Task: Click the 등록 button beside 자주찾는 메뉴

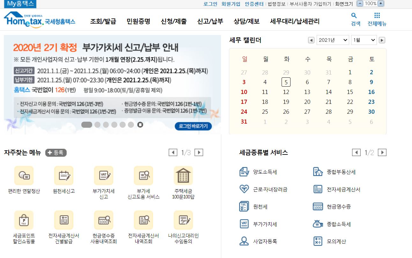Action: click(x=56, y=153)
